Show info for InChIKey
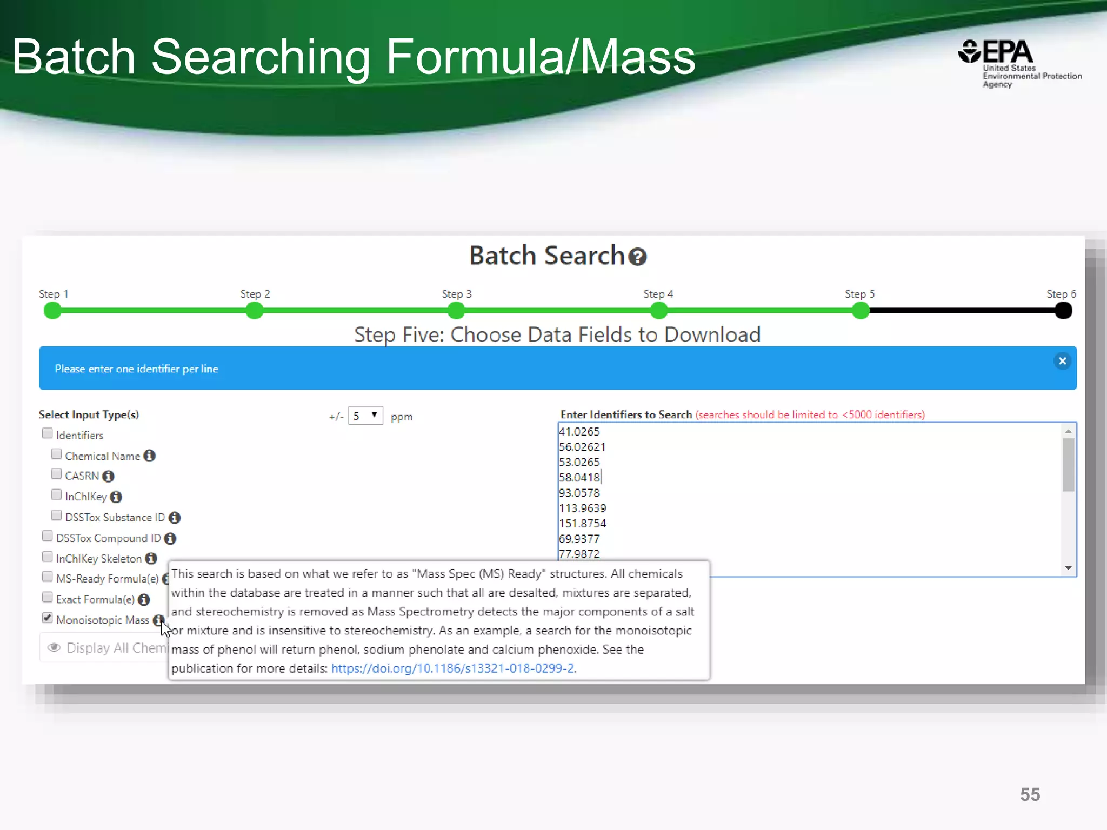 116,497
